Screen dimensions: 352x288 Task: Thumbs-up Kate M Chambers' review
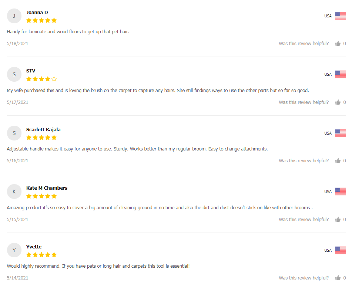[338, 220]
